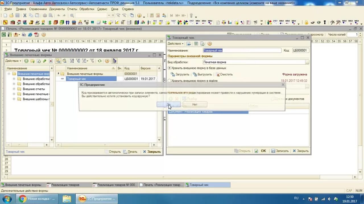Add new element in Внешние печатные формы

[26, 61]
